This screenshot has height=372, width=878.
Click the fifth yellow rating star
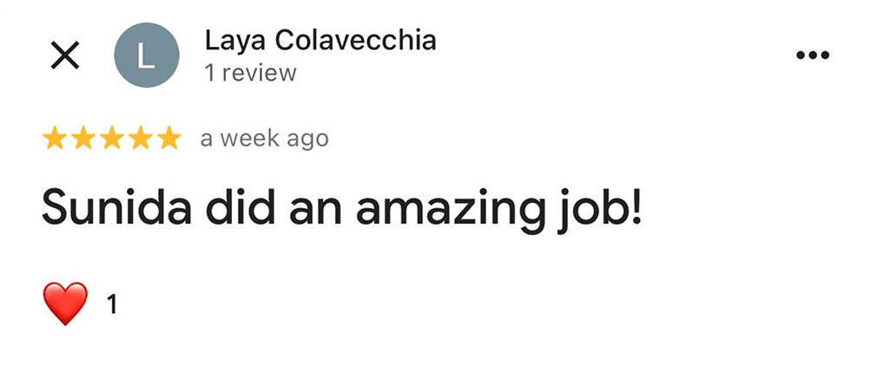[168, 138]
